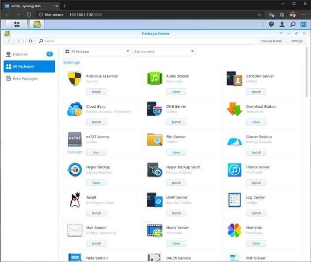Click the Manual Install button

pos(271,41)
